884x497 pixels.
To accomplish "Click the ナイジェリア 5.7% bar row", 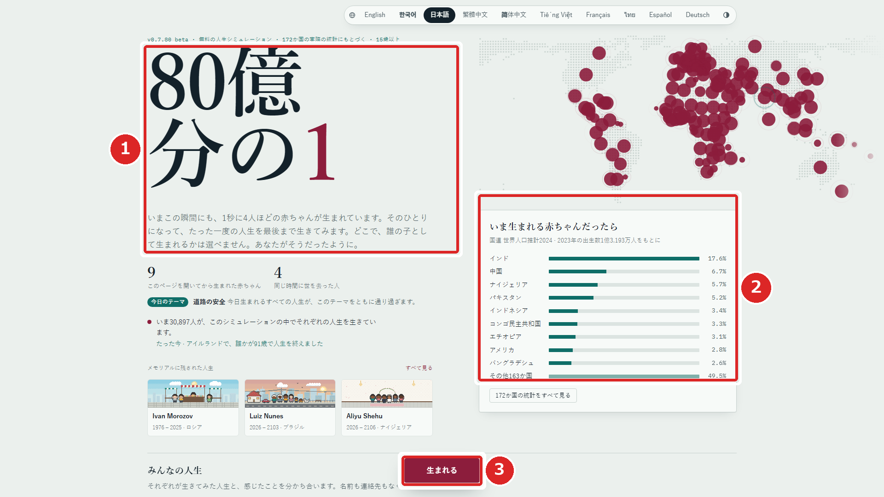I will pyautogui.click(x=608, y=285).
